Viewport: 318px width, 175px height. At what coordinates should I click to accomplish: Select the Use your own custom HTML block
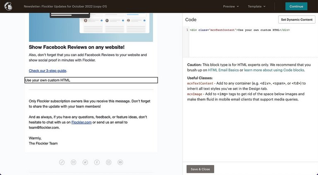[91, 80]
